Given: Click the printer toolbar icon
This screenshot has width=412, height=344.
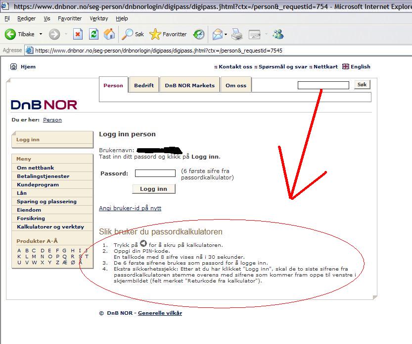Looking at the screenshot, I should [237, 34].
